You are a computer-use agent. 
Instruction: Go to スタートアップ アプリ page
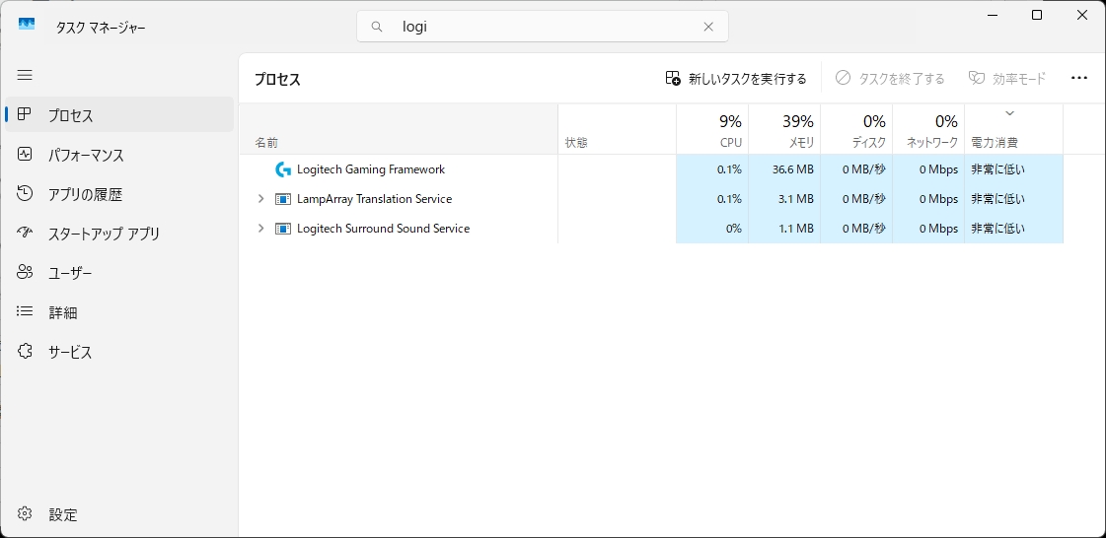pos(119,234)
